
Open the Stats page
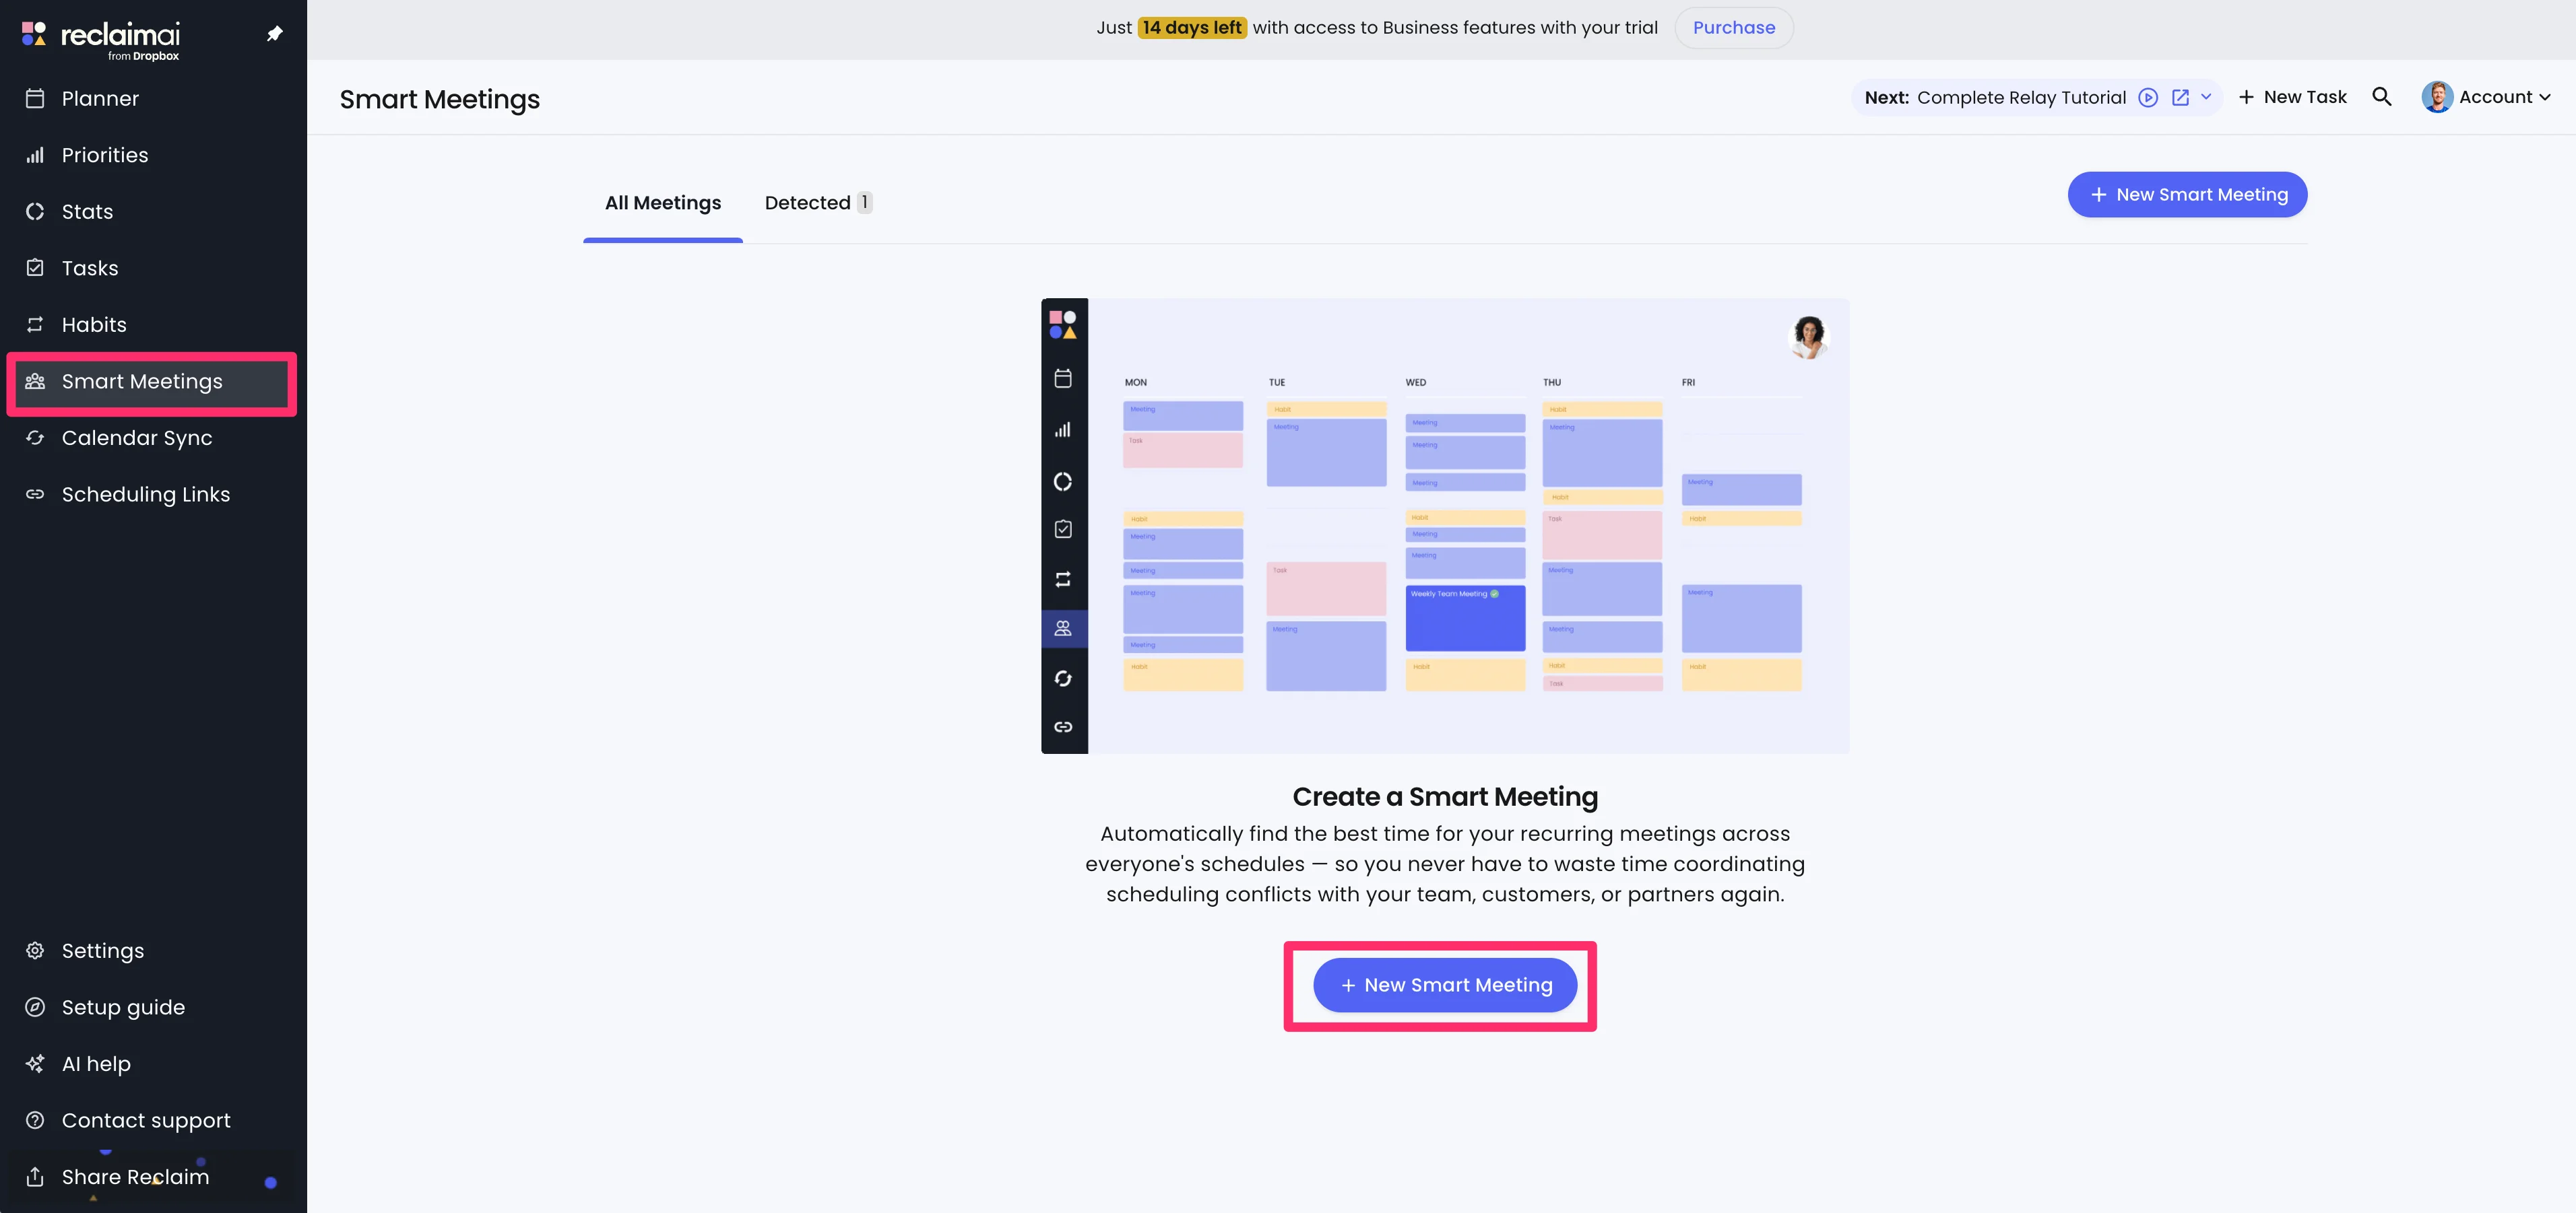coord(87,212)
